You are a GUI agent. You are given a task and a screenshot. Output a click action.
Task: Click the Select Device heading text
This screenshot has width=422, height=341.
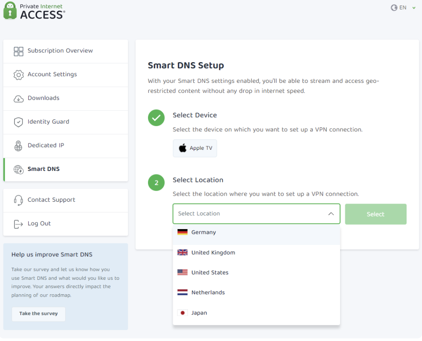point(195,115)
